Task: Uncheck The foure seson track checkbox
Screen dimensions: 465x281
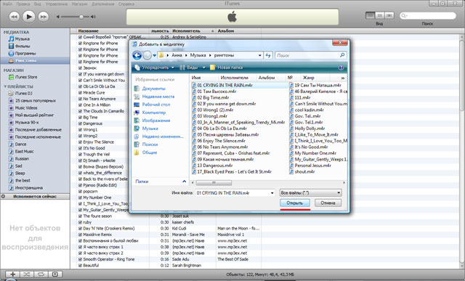Action: point(80,216)
